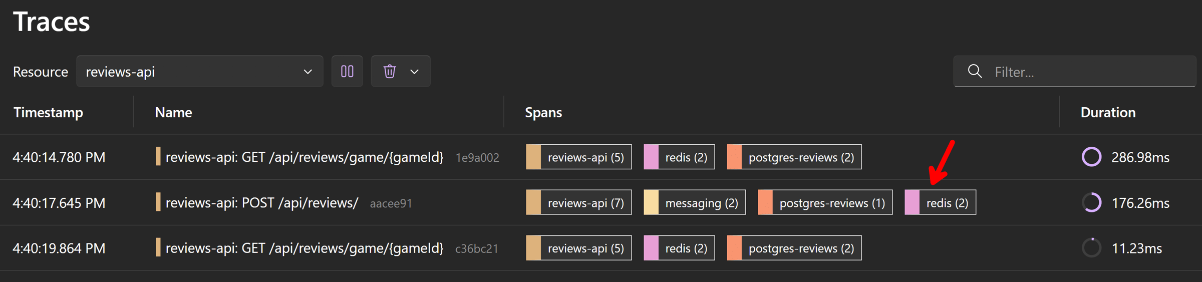This screenshot has width=1202, height=282.
Task: Click the Name column header
Action: pyautogui.click(x=173, y=112)
